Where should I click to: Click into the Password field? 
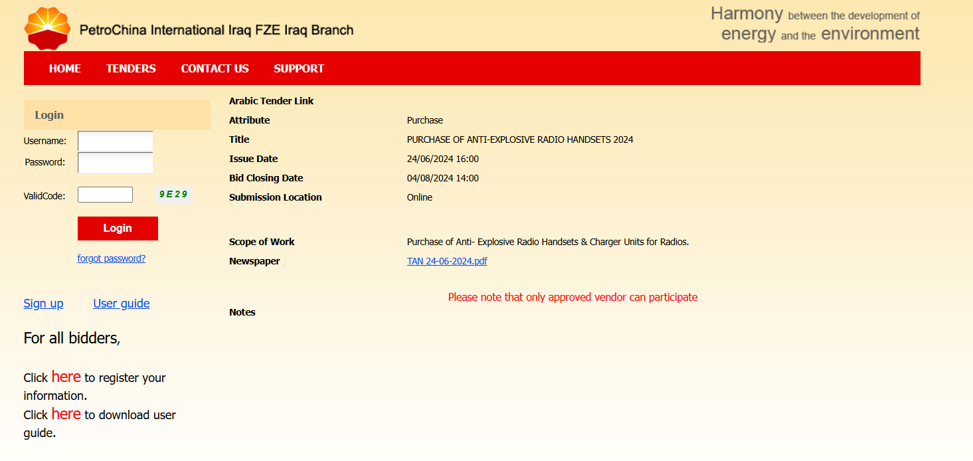[x=115, y=163]
